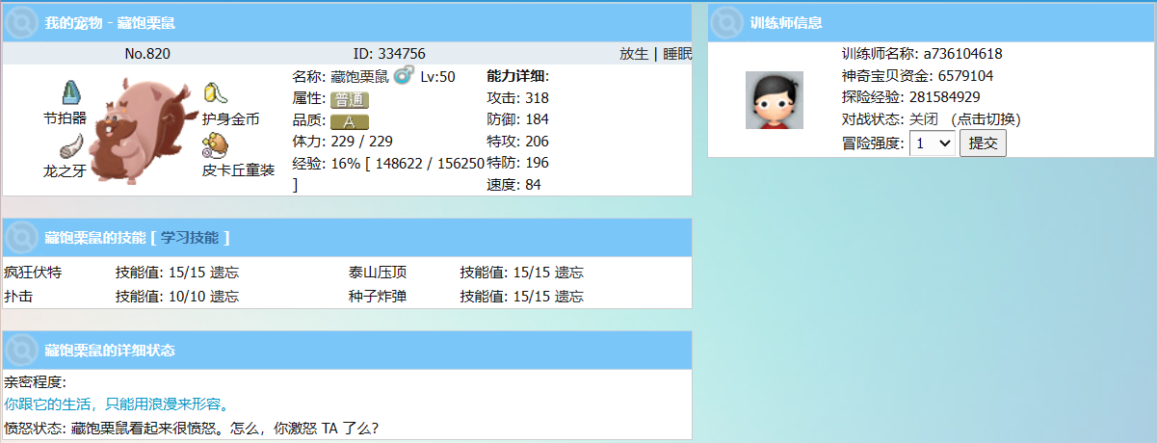The width and height of the screenshot is (1157, 443).
Task: Click the 疯狂伏特 skill name
Action: pos(33,273)
